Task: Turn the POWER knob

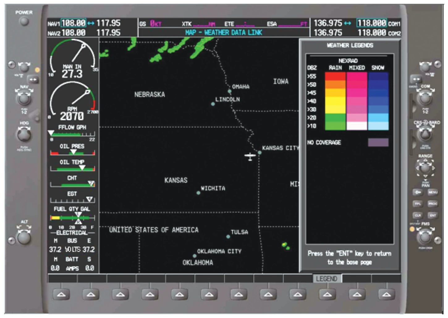Action: coord(24,22)
